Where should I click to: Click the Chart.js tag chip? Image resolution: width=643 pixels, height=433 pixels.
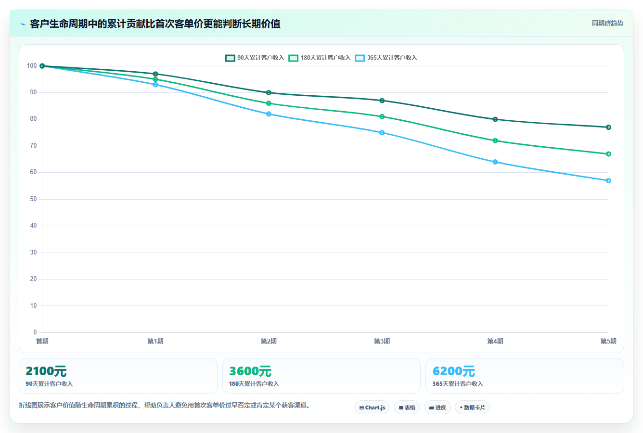tap(372, 408)
